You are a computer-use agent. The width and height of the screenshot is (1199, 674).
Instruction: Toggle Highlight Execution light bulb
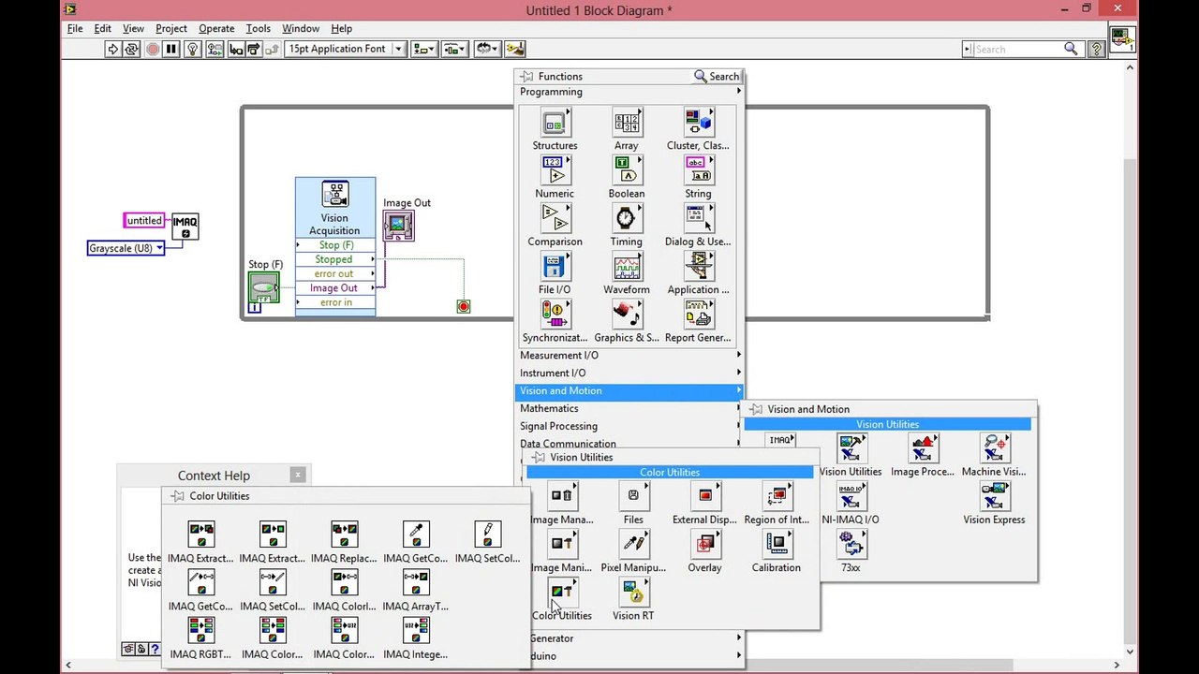point(193,49)
